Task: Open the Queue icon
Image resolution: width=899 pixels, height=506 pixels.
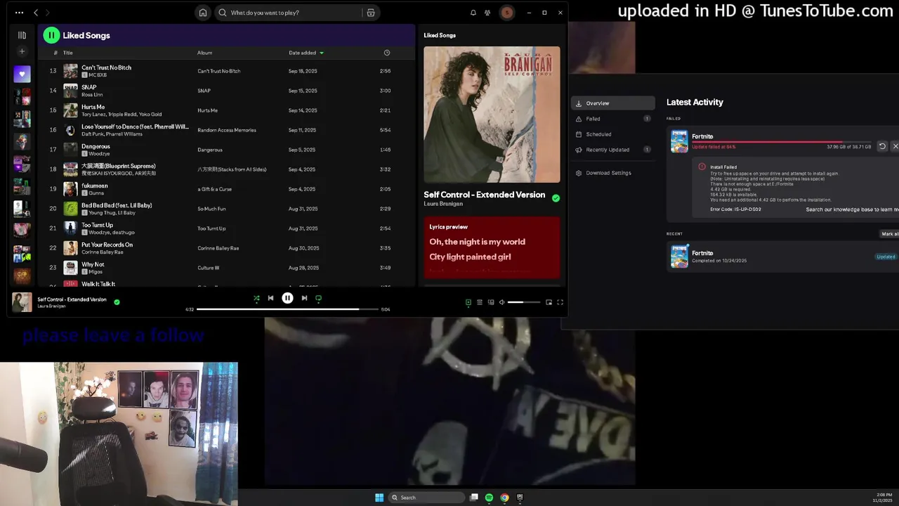Action: (480, 302)
